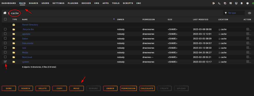Click the Last Modified column header
Viewport: 254px width, 96px height.
pos(201,19)
